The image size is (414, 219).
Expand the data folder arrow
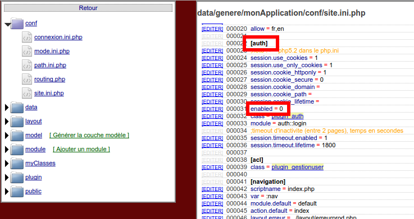[x=7, y=108]
